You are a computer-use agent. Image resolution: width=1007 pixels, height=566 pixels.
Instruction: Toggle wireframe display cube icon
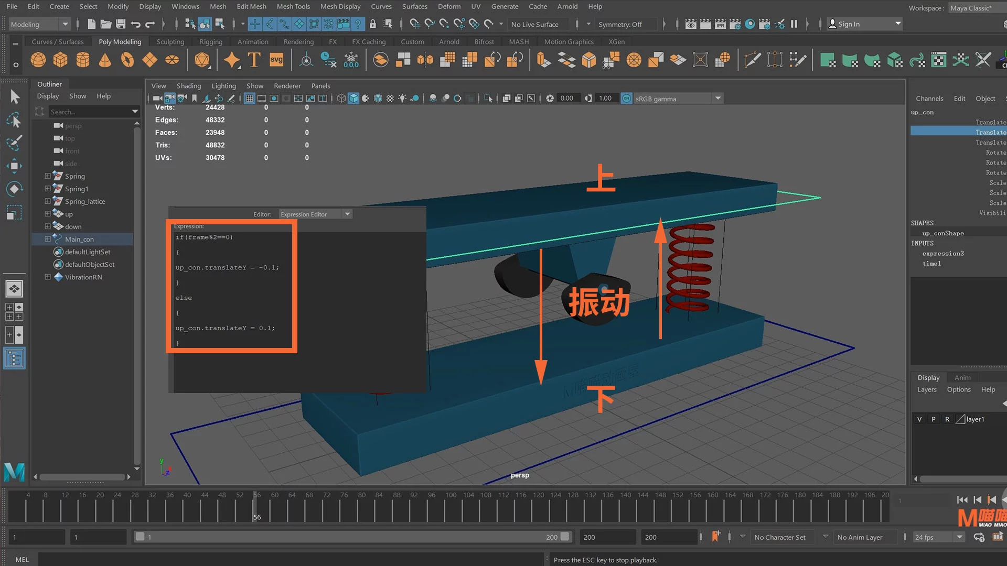[x=341, y=99]
